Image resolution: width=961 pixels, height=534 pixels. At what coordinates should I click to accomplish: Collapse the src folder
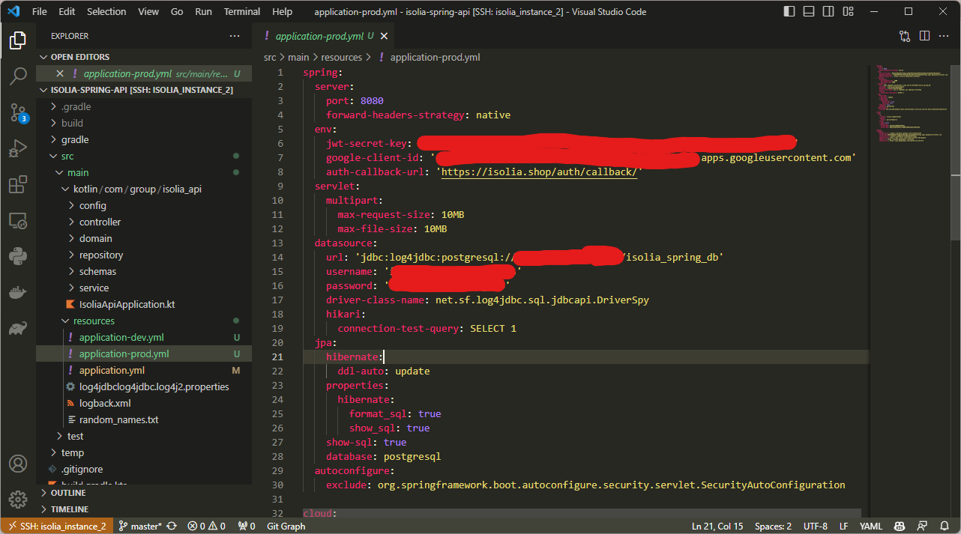(144, 156)
